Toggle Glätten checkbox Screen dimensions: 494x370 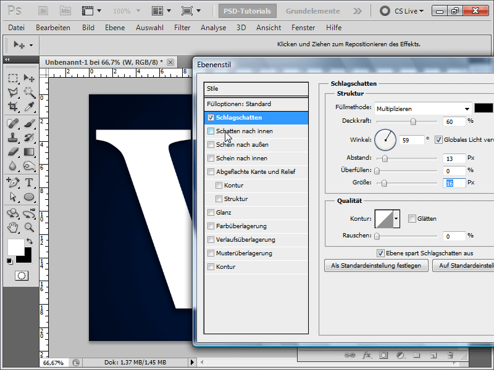click(x=412, y=218)
